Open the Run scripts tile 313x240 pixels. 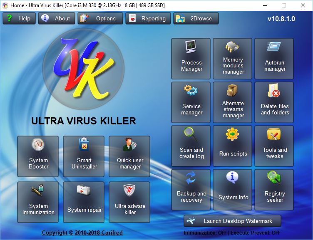232,146
